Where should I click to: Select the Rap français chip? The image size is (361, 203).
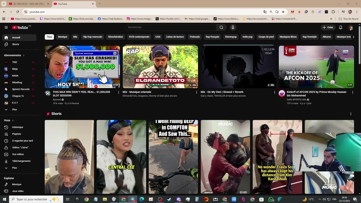pyautogui.click(x=212, y=37)
